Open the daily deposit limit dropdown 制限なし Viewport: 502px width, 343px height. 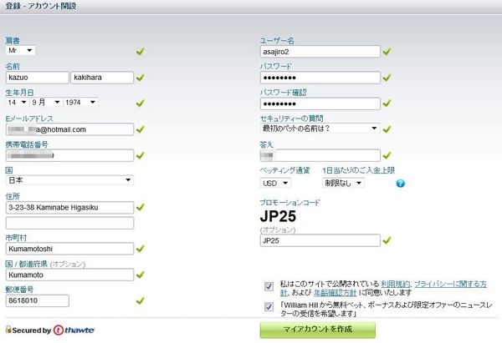coord(343,184)
